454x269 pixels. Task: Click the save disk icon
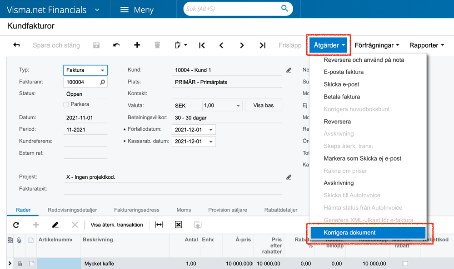(96, 45)
